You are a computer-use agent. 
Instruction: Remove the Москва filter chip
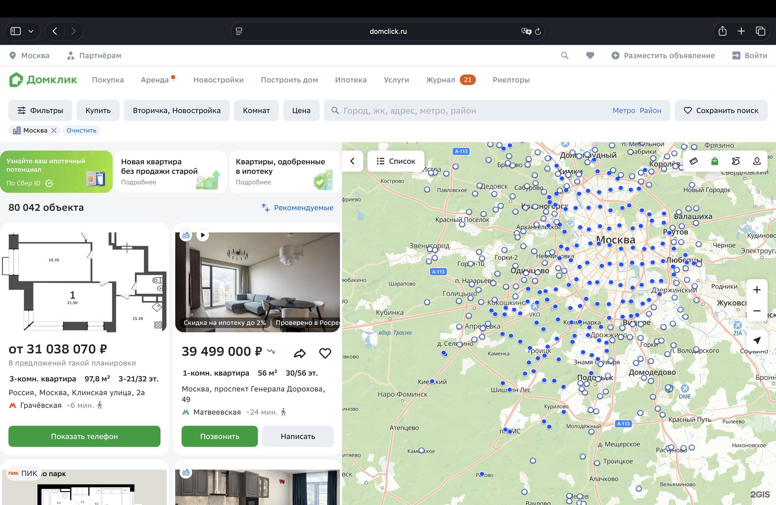pos(54,130)
